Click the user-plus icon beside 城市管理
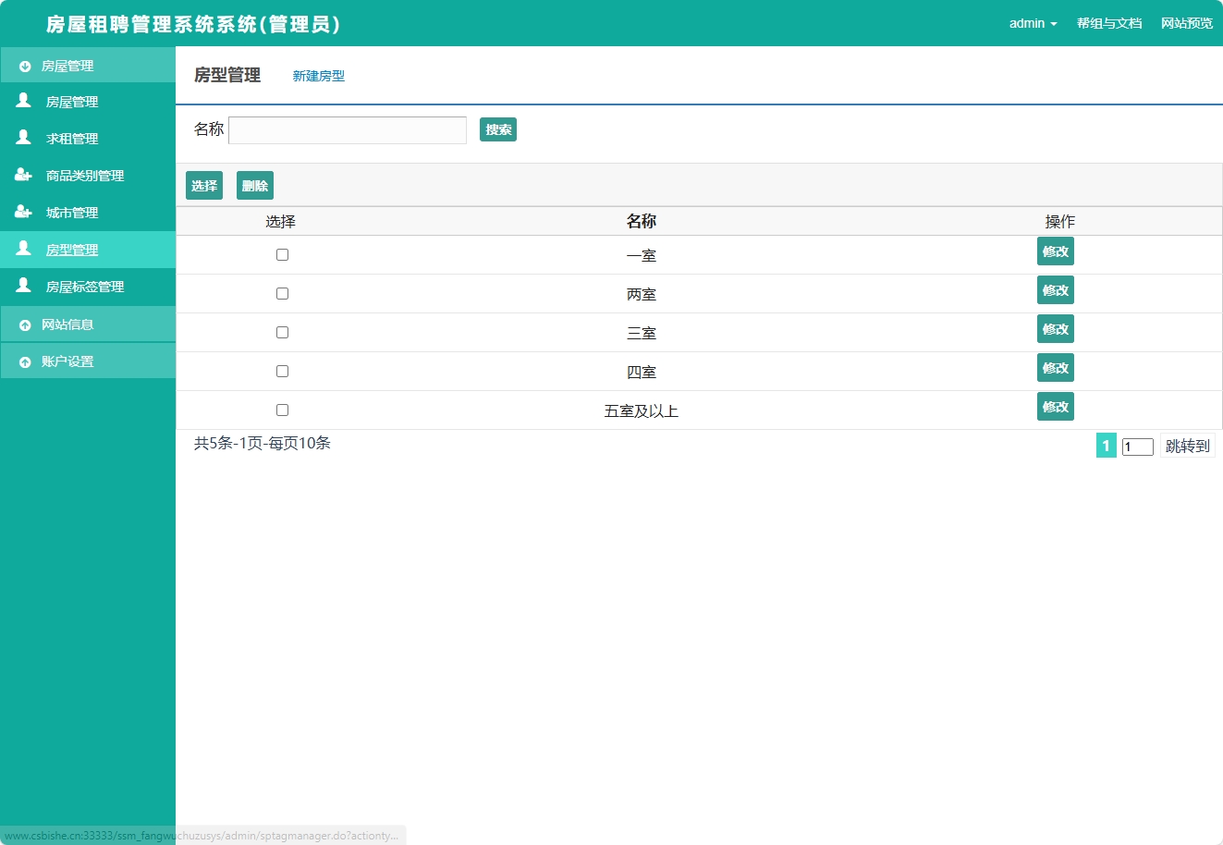Image resolution: width=1223 pixels, height=845 pixels. point(22,212)
